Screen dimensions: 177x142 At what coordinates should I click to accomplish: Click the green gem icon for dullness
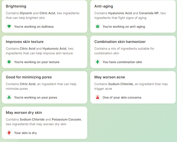point(9,26)
